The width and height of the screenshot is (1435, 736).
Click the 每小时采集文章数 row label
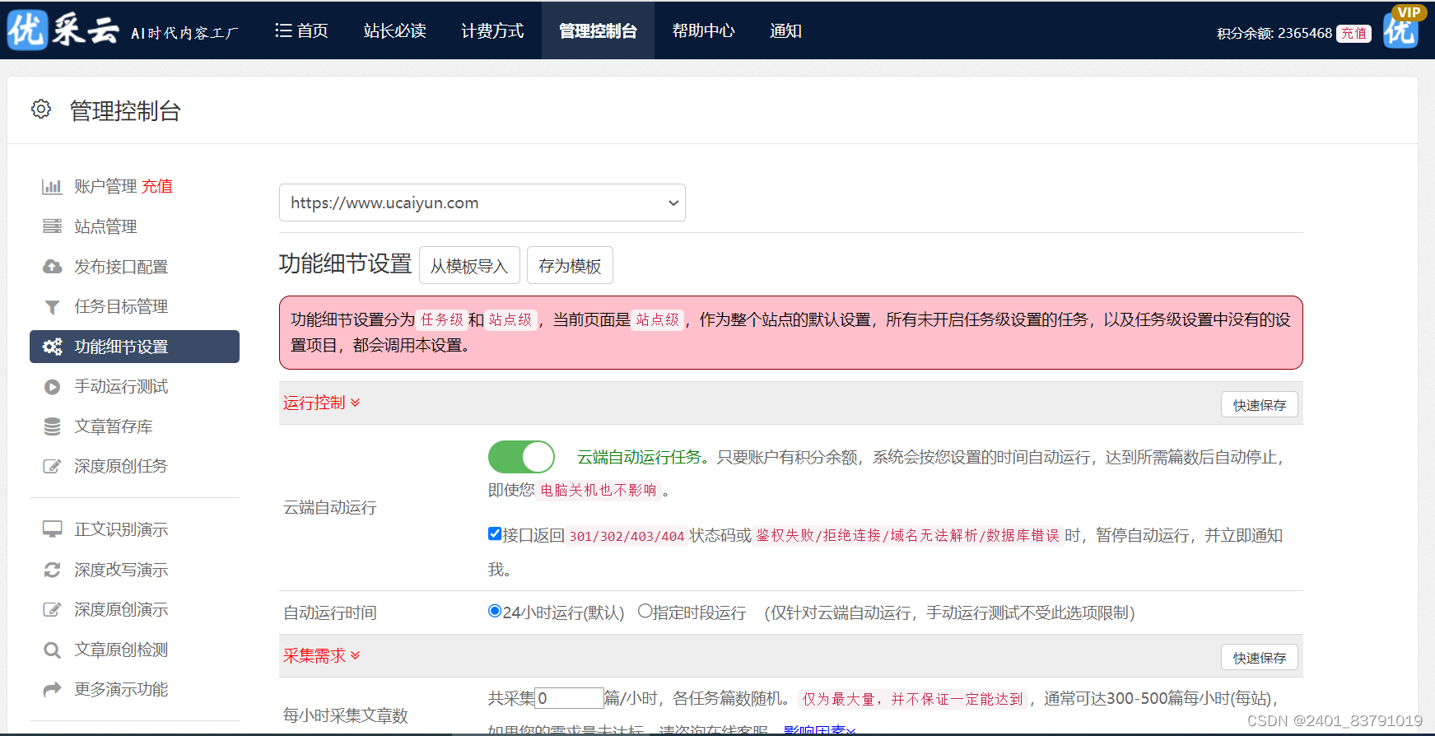point(346,715)
